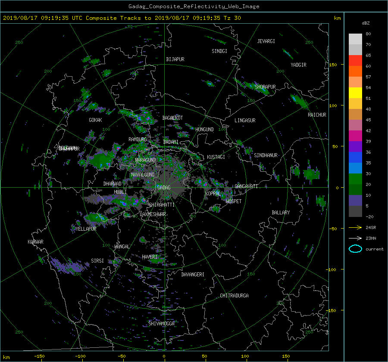Click the HOSPET city label
The height and width of the screenshot is (362, 388).
tap(234, 201)
